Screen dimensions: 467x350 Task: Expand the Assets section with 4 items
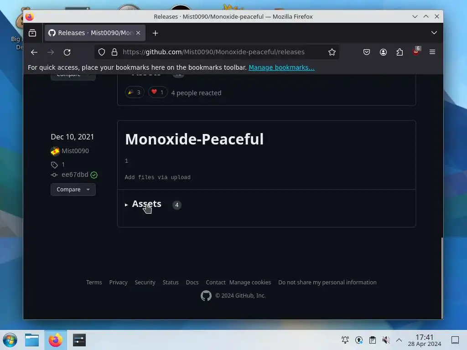(x=146, y=204)
